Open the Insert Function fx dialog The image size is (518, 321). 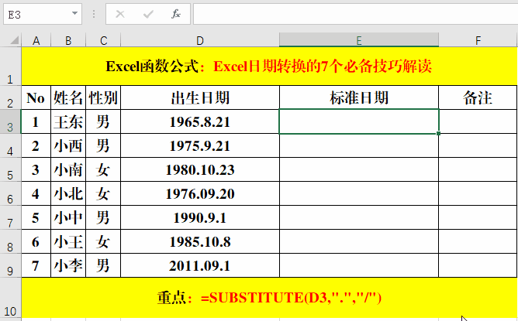click(x=176, y=14)
